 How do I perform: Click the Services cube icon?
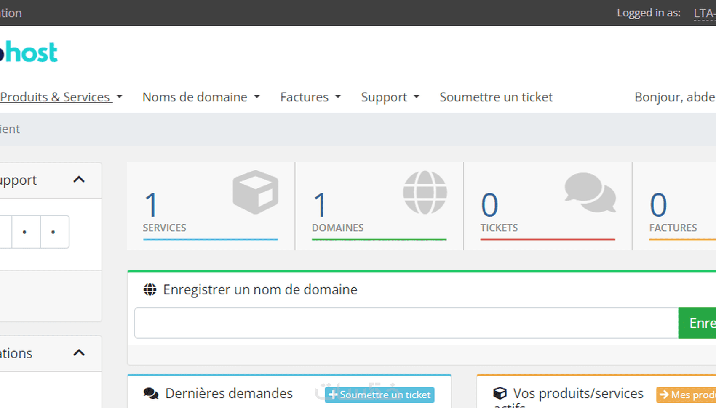256,192
